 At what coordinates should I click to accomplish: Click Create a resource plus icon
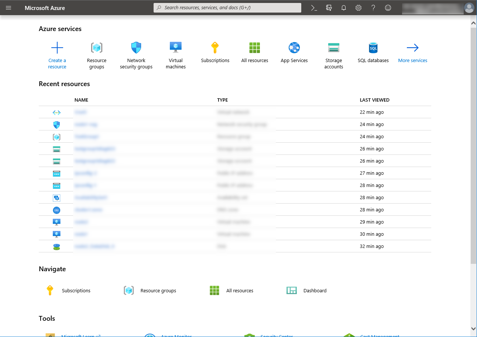click(x=57, y=48)
